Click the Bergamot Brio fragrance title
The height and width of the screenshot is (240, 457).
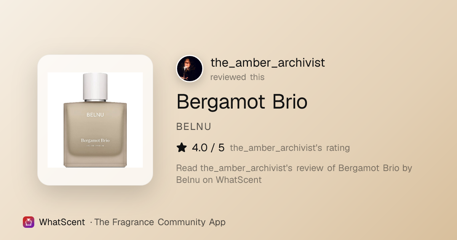(x=242, y=101)
